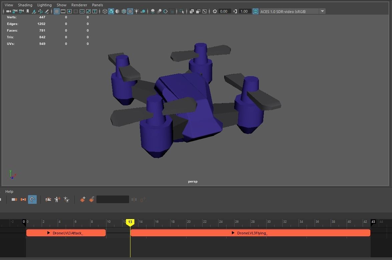
Task: Select Smooth Shade All cube icon
Action: [111, 11]
